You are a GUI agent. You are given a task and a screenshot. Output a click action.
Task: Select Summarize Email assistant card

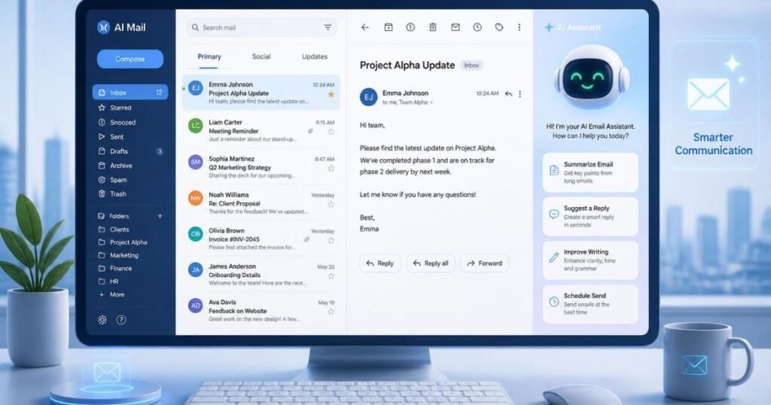pyautogui.click(x=590, y=172)
